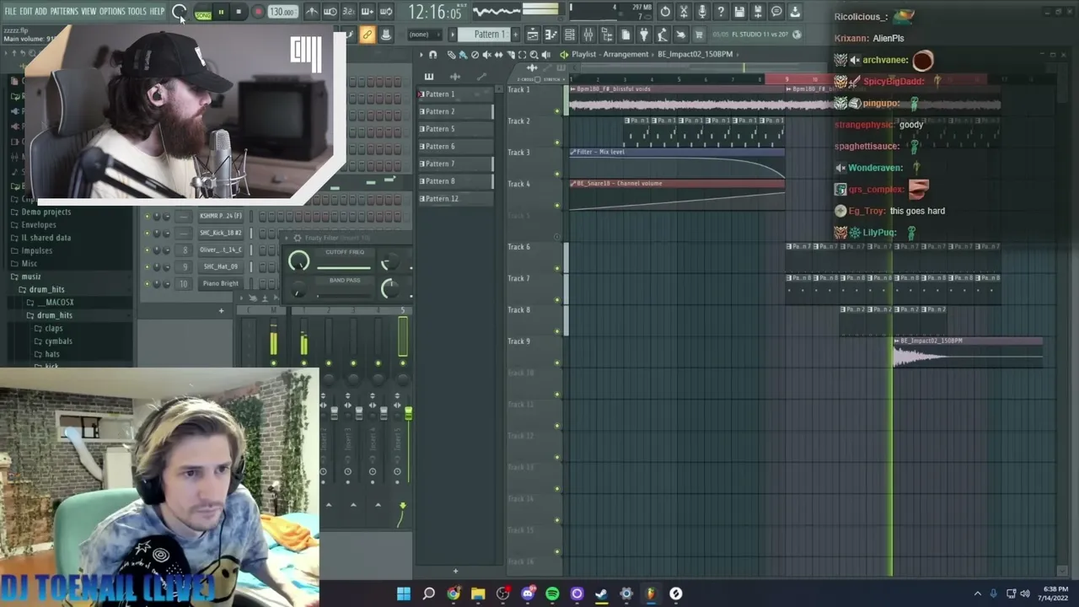Viewport: 1079px width, 607px height.
Task: Open the 'Playlist - Arrangement' breadcrumb
Action: click(609, 55)
